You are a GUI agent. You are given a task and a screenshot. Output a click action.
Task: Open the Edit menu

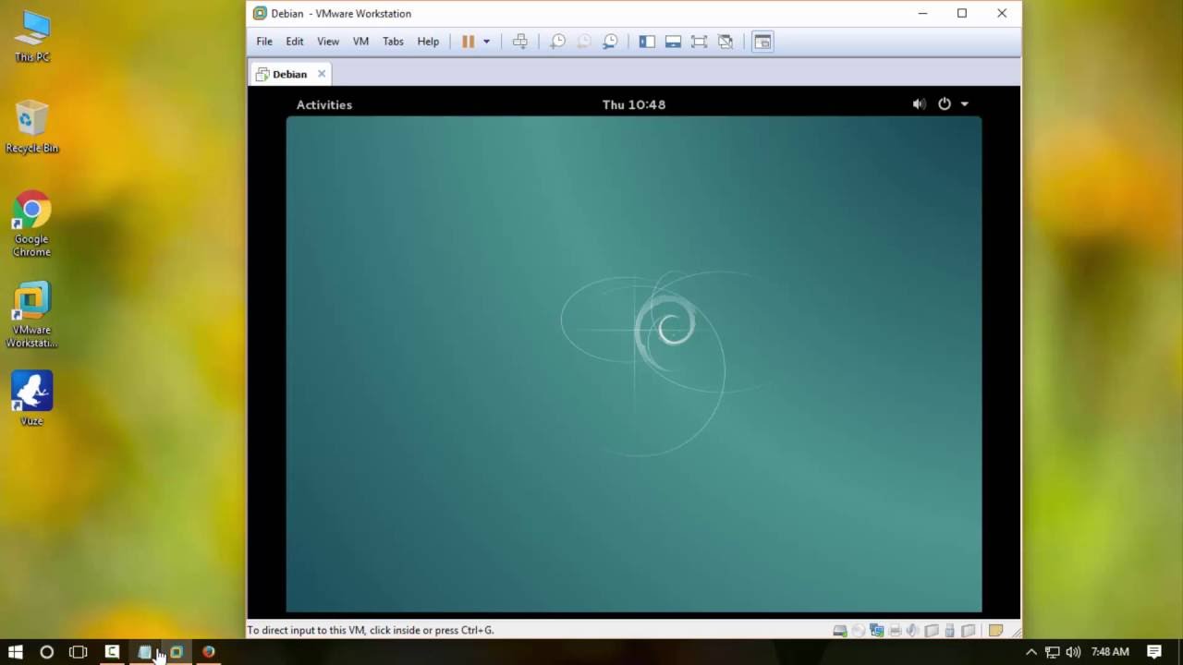(x=294, y=42)
